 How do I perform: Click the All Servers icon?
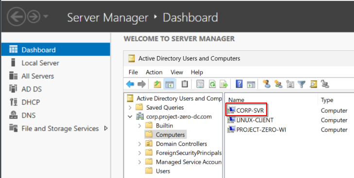(13, 76)
